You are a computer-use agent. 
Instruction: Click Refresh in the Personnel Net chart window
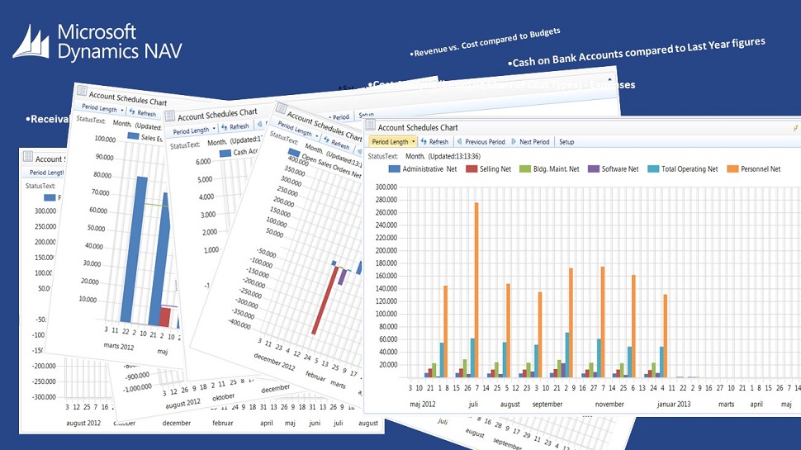(434, 141)
